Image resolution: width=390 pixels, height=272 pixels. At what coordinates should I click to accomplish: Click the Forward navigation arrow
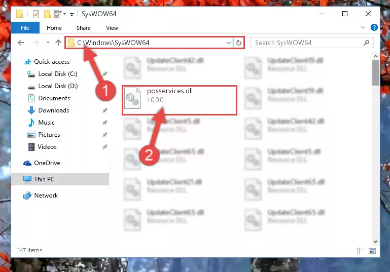(x=36, y=43)
